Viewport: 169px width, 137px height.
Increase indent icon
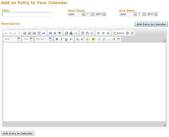tap(114, 39)
